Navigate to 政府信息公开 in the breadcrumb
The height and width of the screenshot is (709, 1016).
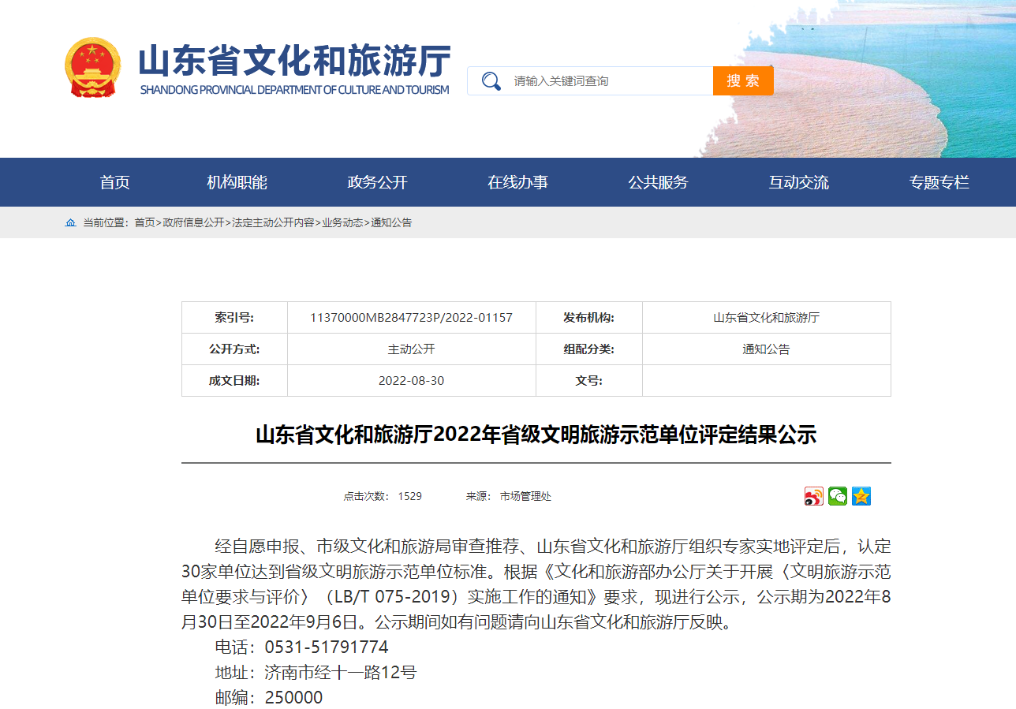(x=193, y=223)
